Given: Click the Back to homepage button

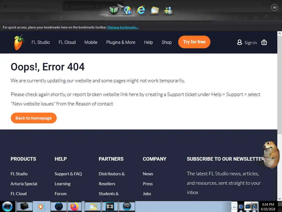Looking at the screenshot, I should [34, 118].
